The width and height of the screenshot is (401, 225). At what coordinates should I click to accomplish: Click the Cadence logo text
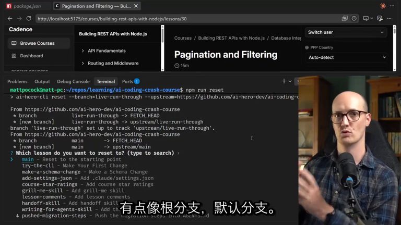(x=20, y=29)
